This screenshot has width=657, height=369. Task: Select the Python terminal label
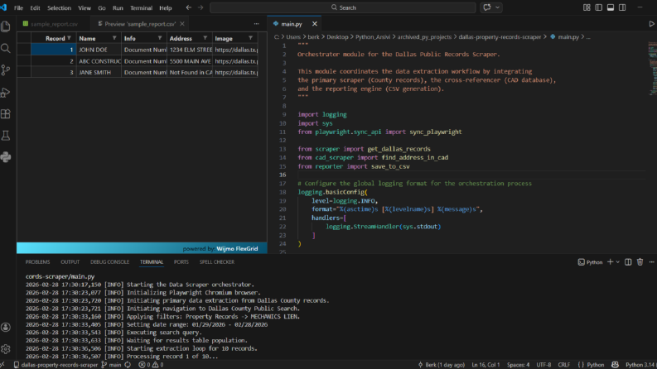click(590, 262)
